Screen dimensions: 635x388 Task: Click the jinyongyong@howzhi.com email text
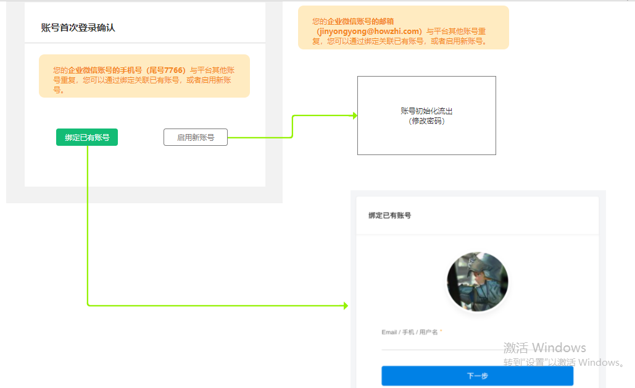click(x=369, y=31)
